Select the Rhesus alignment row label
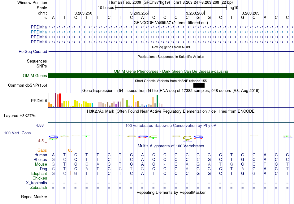Screen dimensions: 294x204 [x=40, y=159]
